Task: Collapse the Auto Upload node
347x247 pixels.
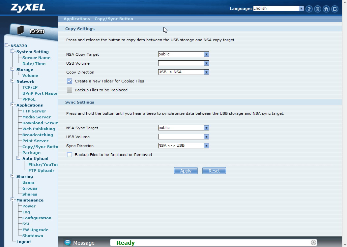Action: pos(18,158)
